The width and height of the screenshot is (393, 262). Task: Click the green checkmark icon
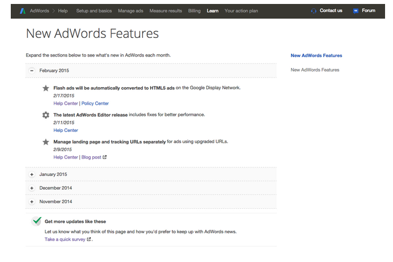[x=37, y=221]
